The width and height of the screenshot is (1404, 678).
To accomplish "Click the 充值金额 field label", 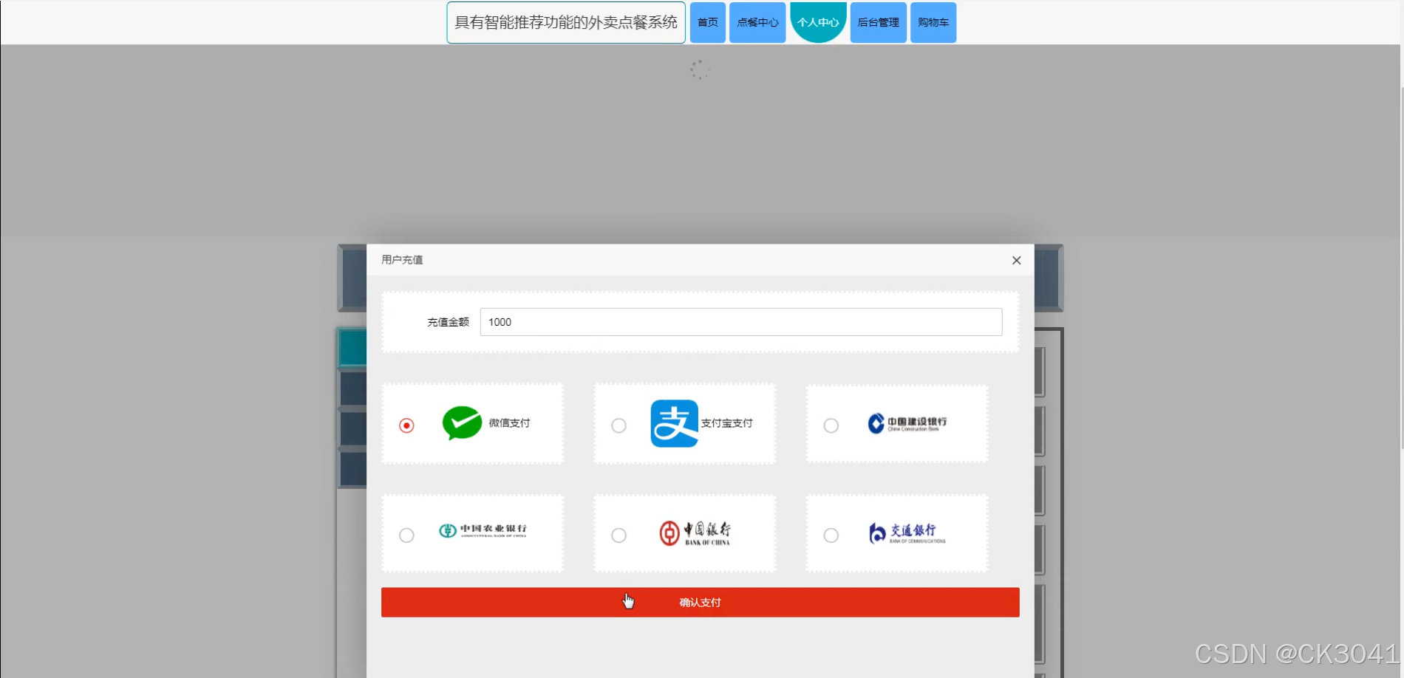I will (x=448, y=322).
